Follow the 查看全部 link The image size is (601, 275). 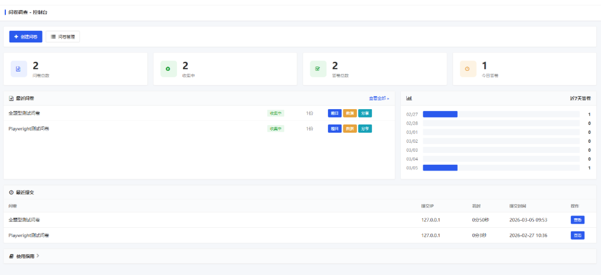coord(379,99)
